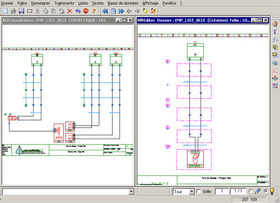This screenshot has height=203, width=280.
Task: Select the dashed rectangle selection tool
Action: pyautogui.click(x=30, y=11)
